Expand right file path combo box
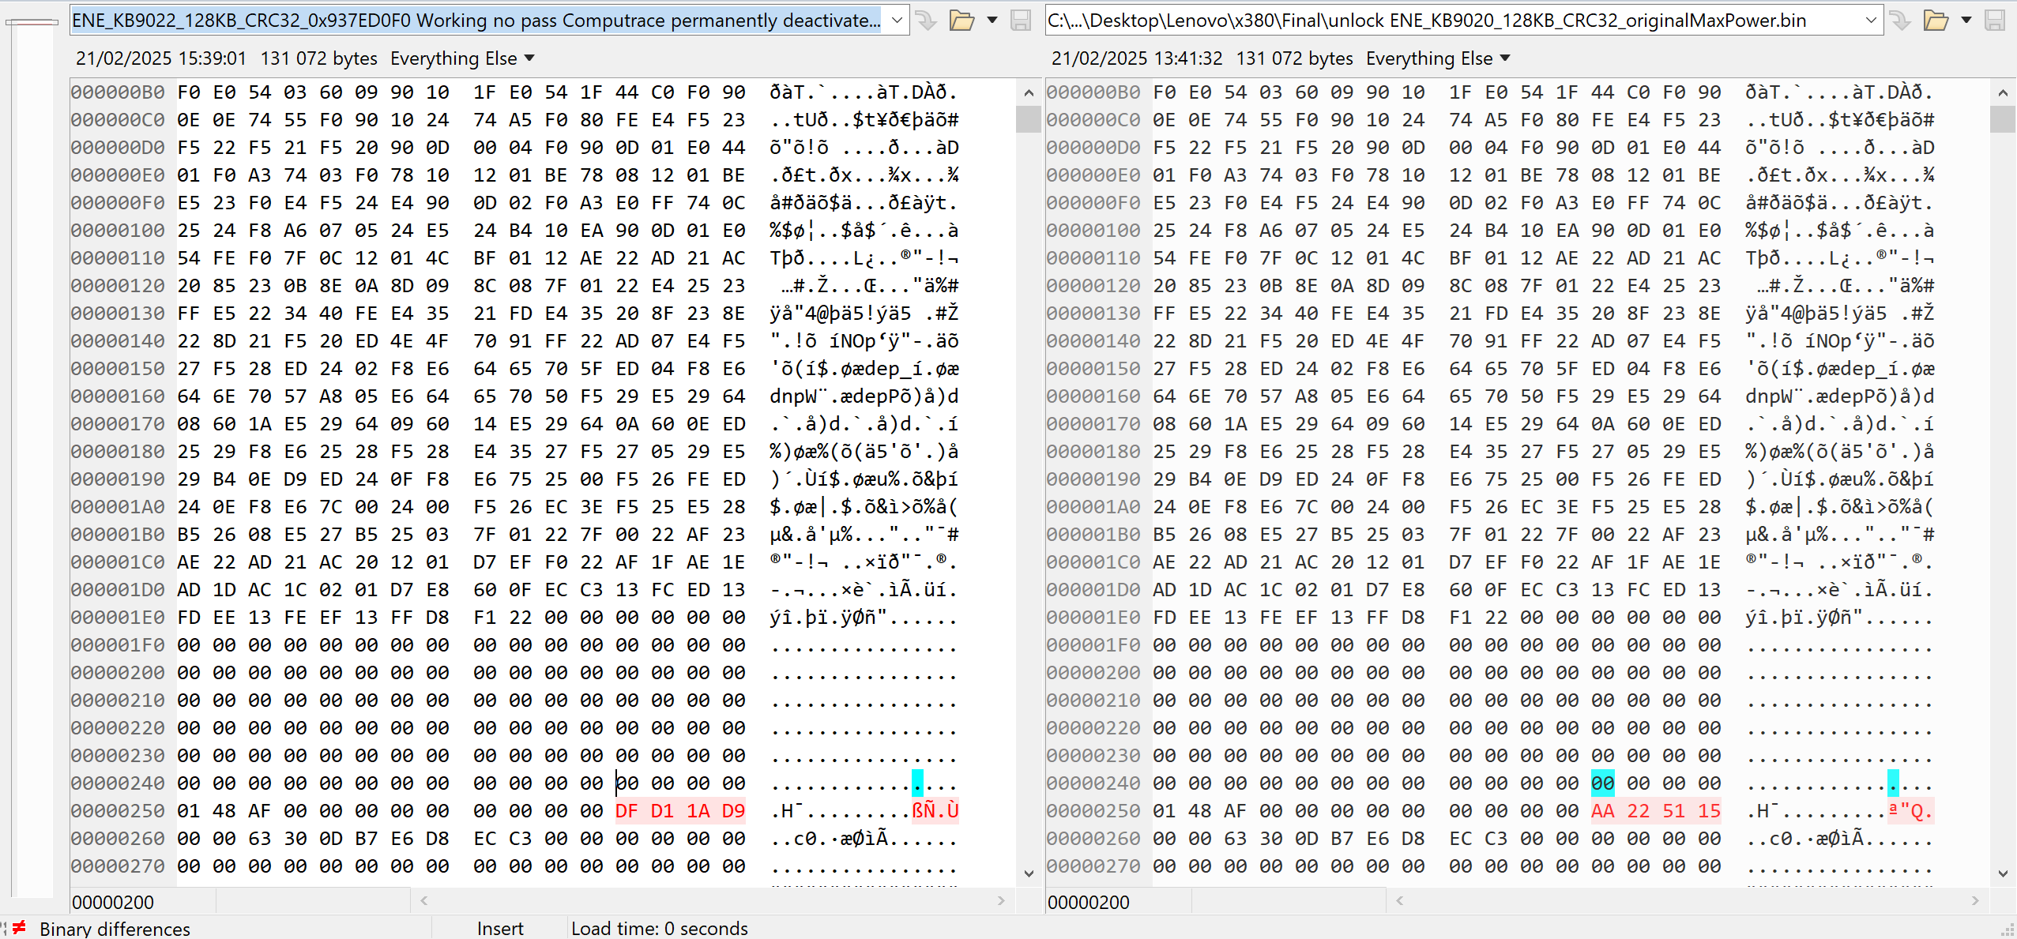This screenshot has width=2017, height=939. click(1871, 20)
